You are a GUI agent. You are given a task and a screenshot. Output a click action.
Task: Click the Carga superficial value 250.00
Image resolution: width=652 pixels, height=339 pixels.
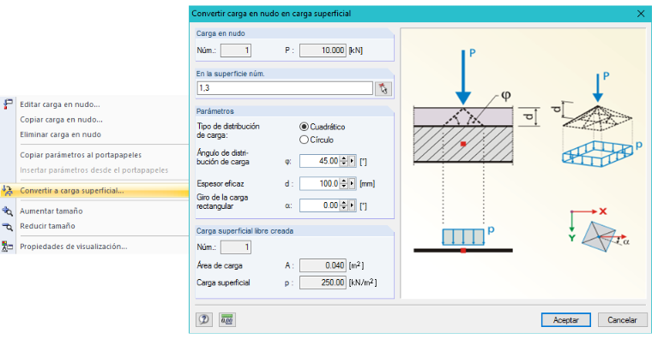[323, 282]
